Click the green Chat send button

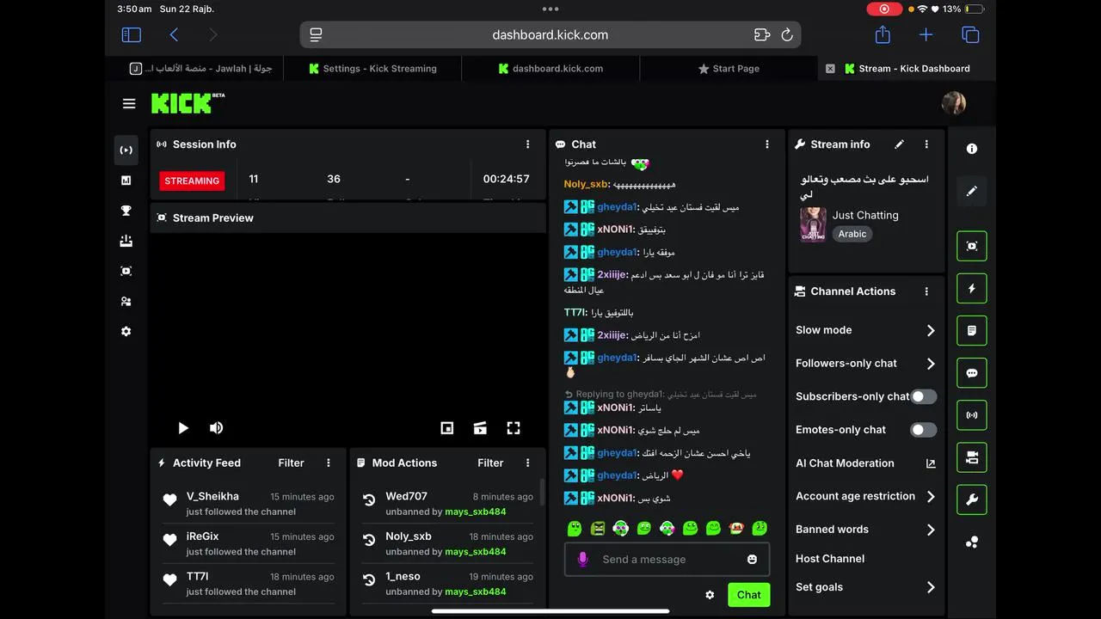(x=748, y=595)
